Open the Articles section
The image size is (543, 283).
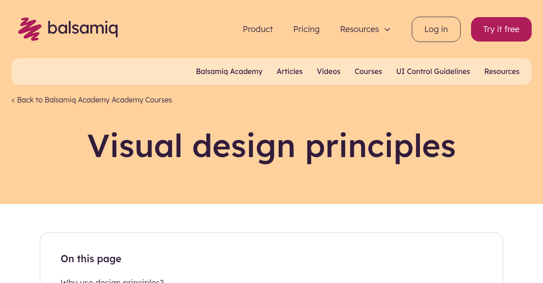click(x=290, y=71)
